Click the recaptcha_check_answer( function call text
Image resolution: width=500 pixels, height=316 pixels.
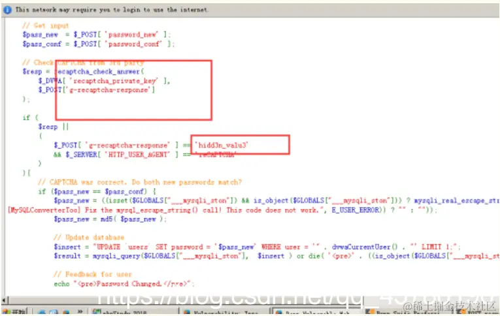(x=99, y=71)
